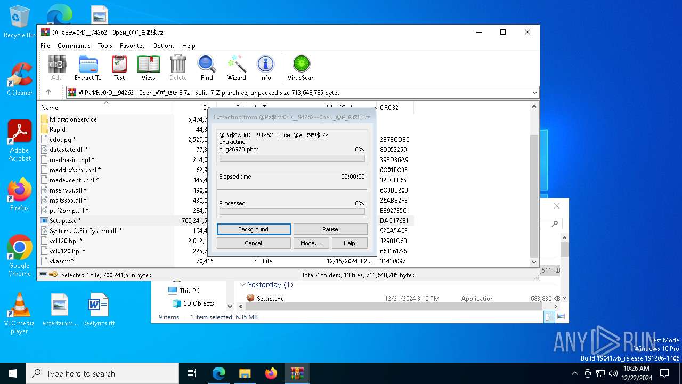Select Setup.exe in Explorer window
The height and width of the screenshot is (384, 682).
270,299
